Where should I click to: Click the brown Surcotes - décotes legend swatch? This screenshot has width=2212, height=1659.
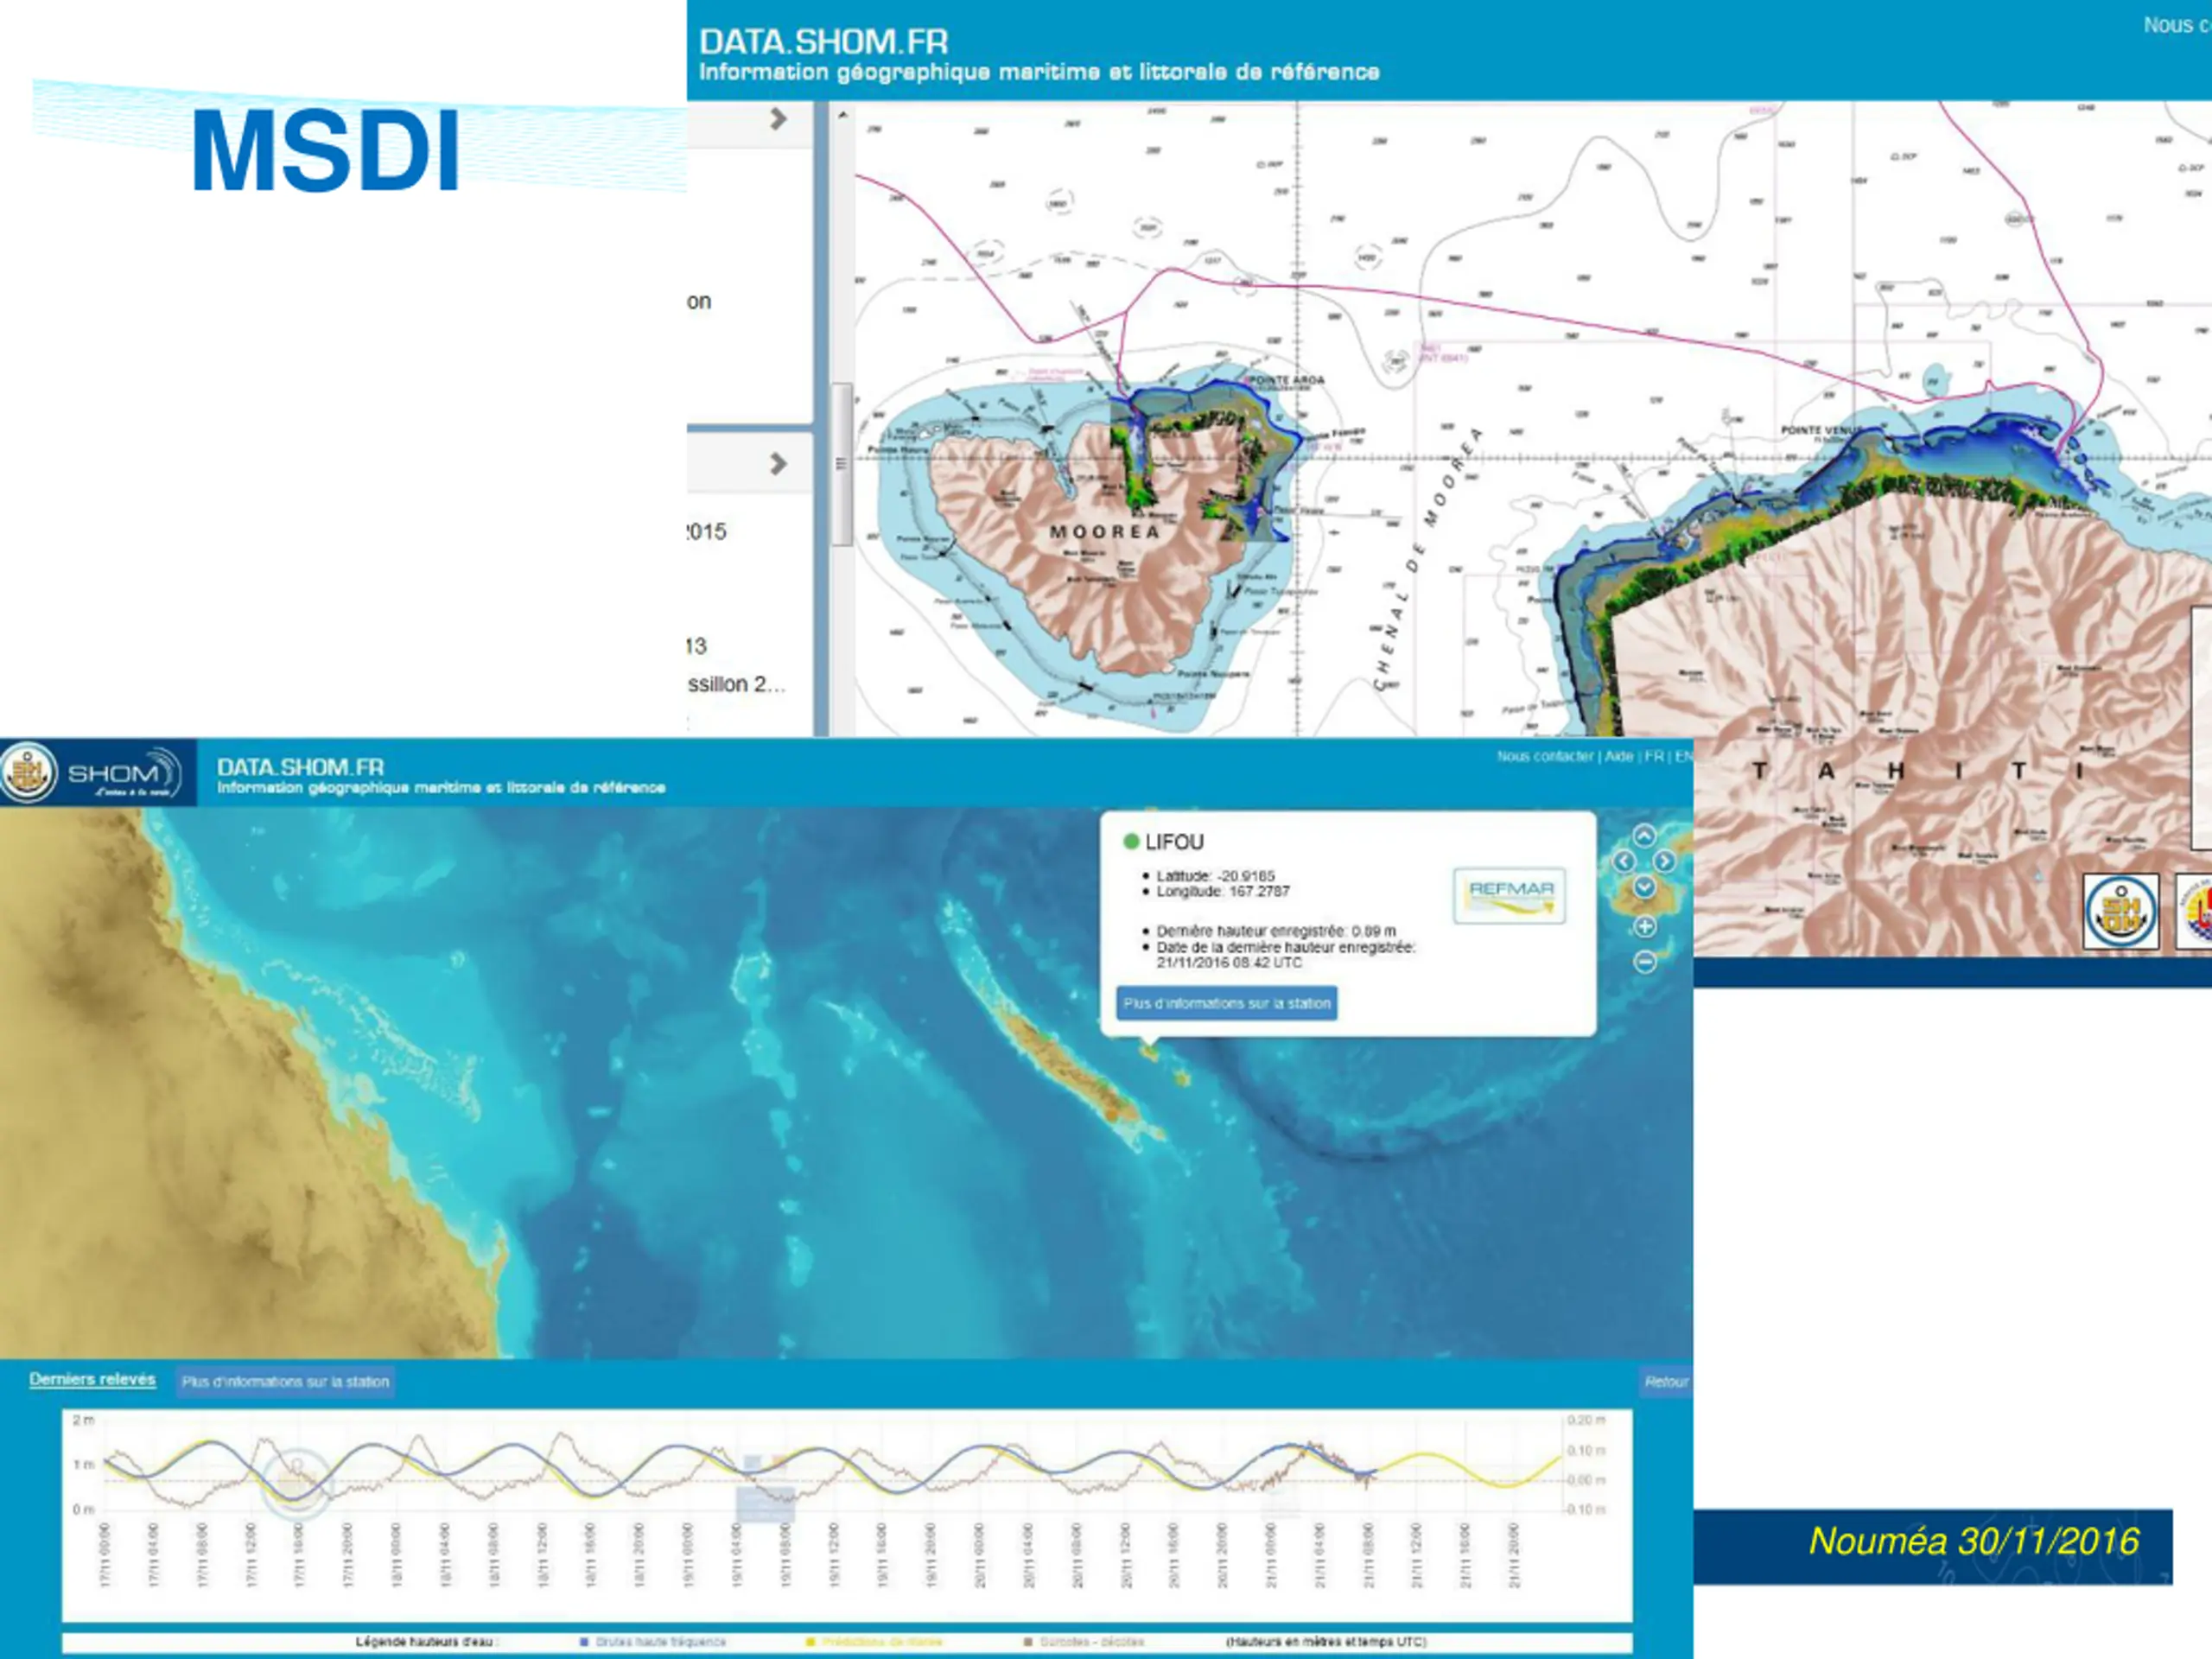tap(1027, 1642)
